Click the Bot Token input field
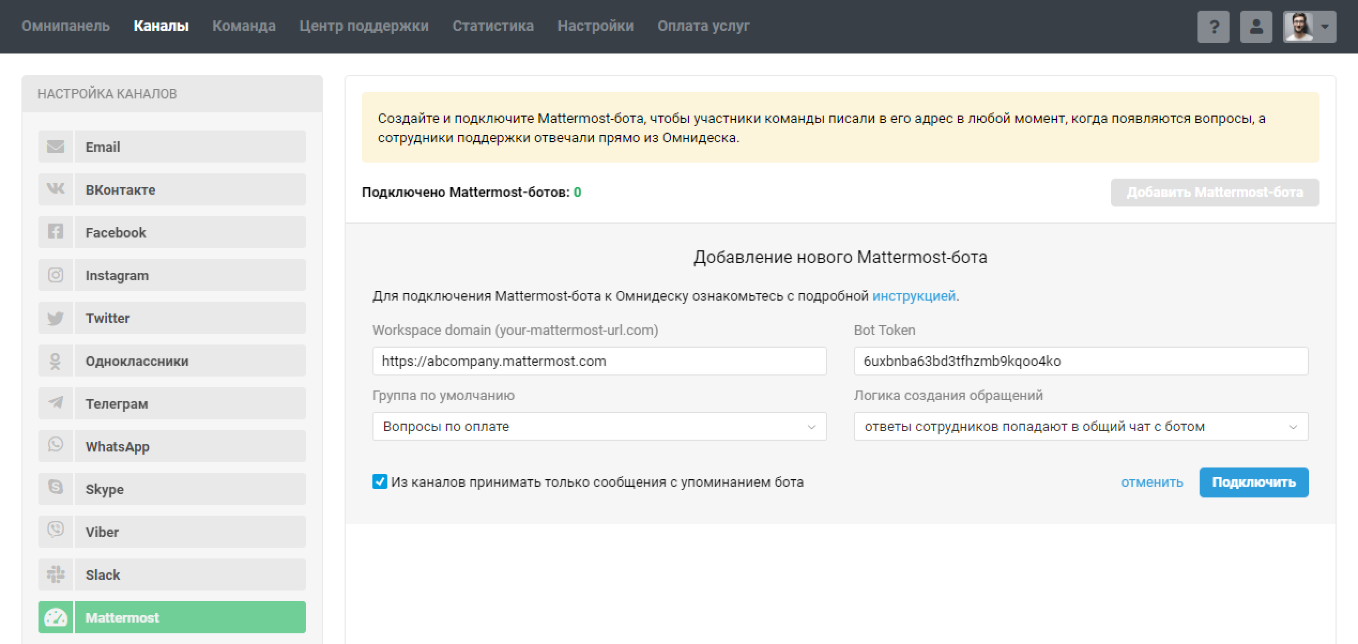The image size is (1358, 644). pos(1081,361)
